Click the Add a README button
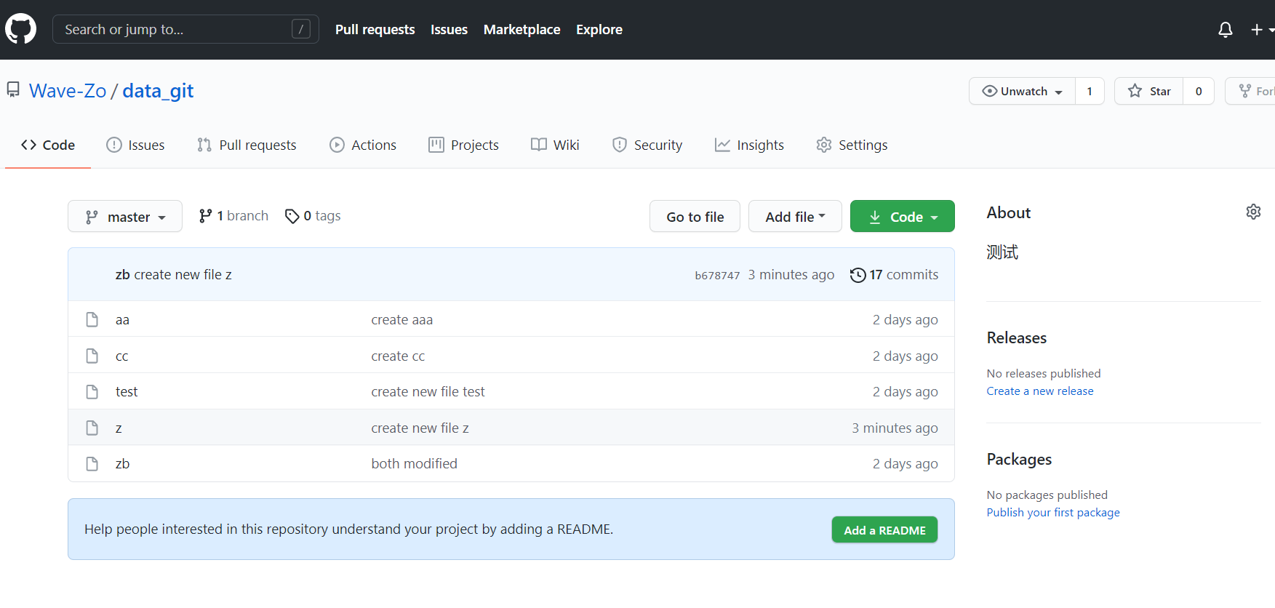This screenshot has height=608, width=1275. [x=884, y=530]
